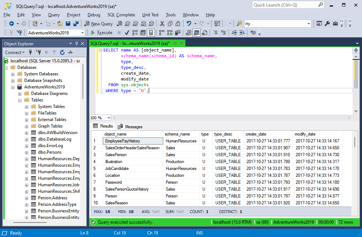Open the Query menu

[x=54, y=15]
